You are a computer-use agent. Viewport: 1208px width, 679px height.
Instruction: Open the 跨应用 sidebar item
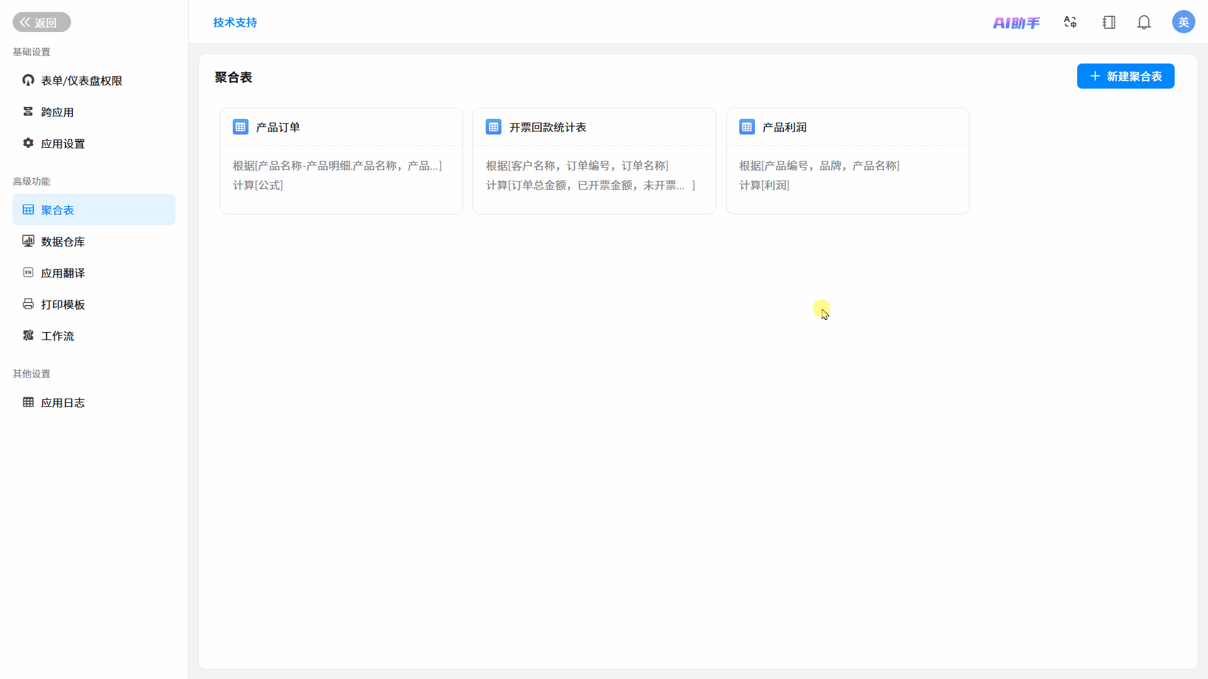point(94,112)
